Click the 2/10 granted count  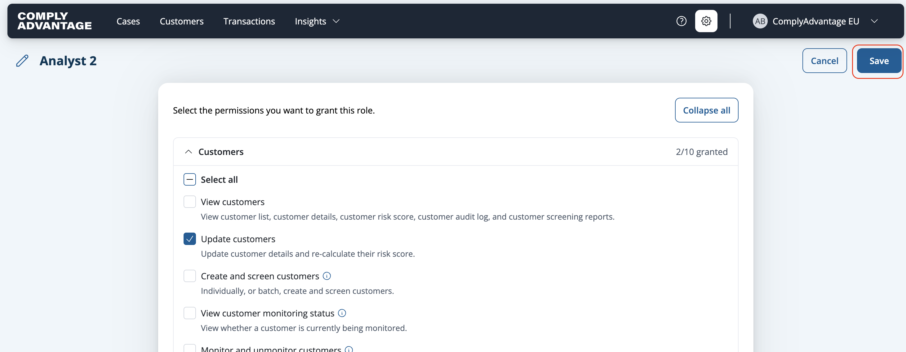click(701, 152)
